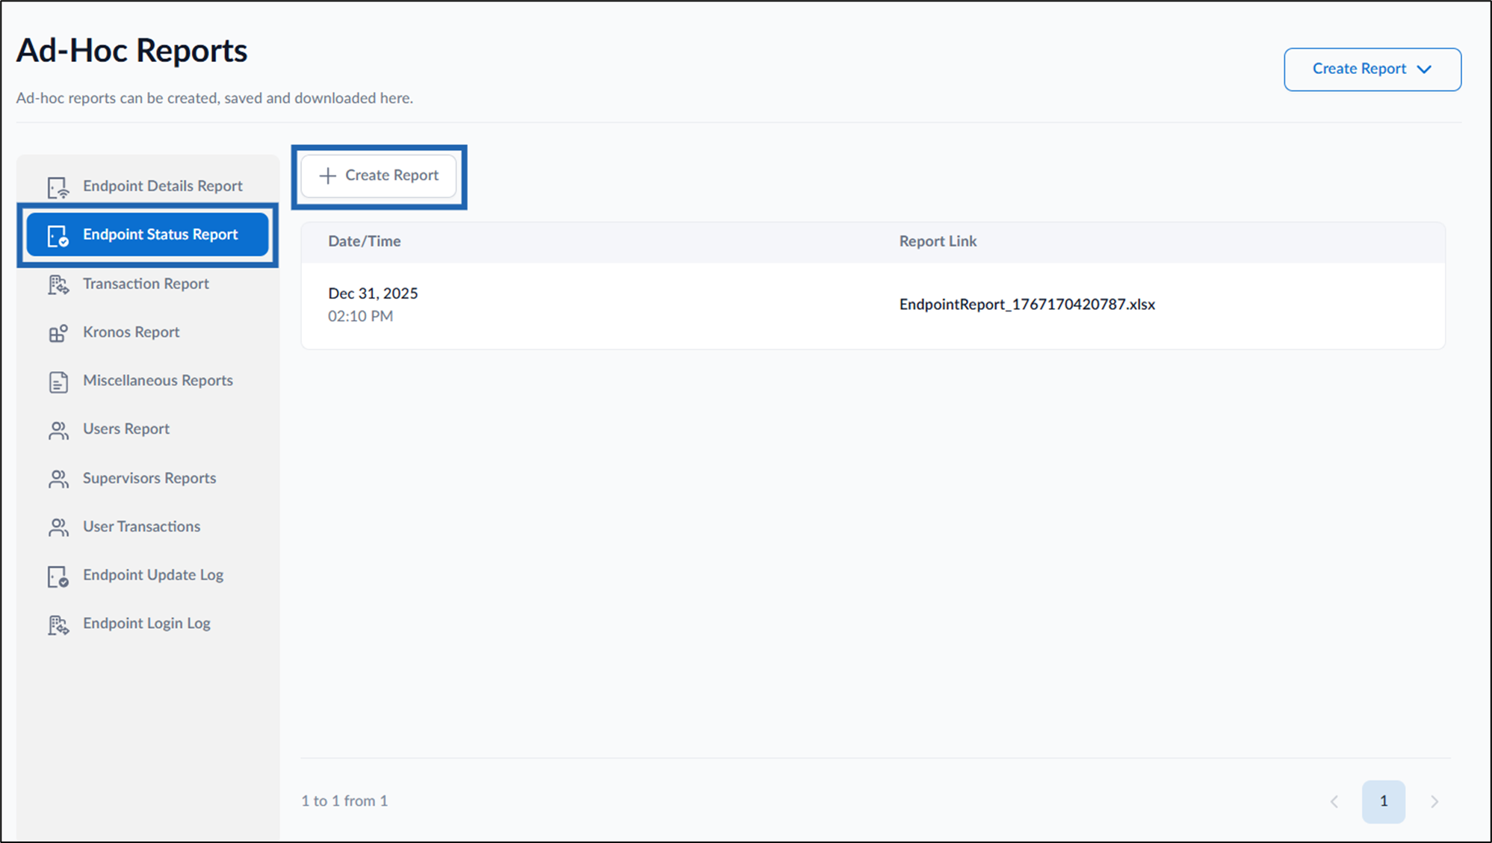Select page 1 in pagination
The width and height of the screenshot is (1492, 843).
point(1384,802)
